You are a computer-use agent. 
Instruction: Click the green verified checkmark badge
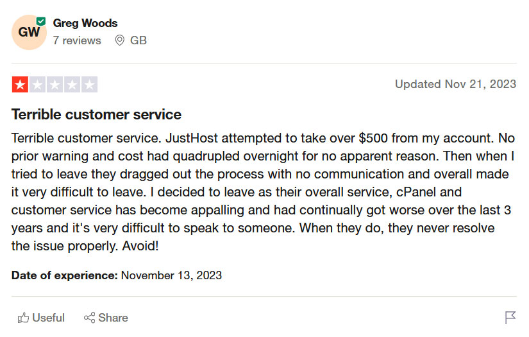click(x=41, y=22)
